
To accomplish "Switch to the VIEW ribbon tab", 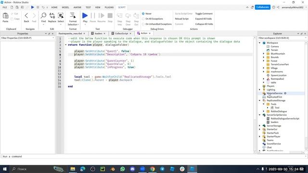I will click(98, 7).
